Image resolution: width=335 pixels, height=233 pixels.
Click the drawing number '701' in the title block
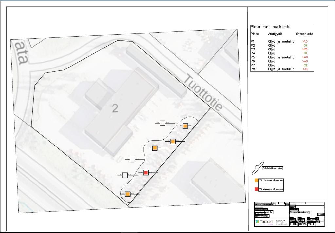click(x=311, y=224)
